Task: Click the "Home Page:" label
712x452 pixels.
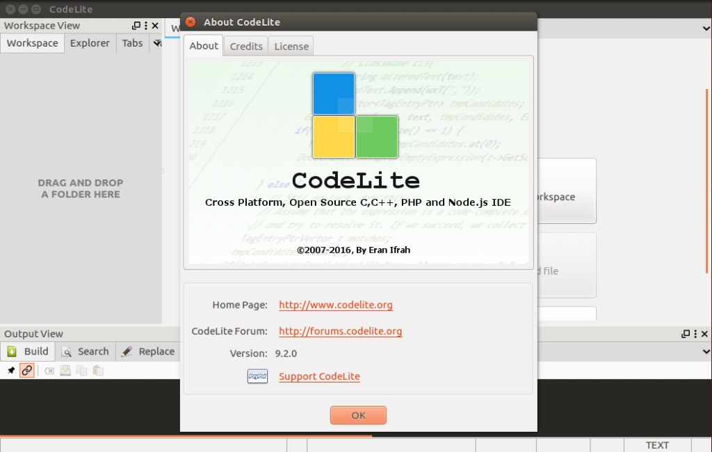Action: coord(240,305)
